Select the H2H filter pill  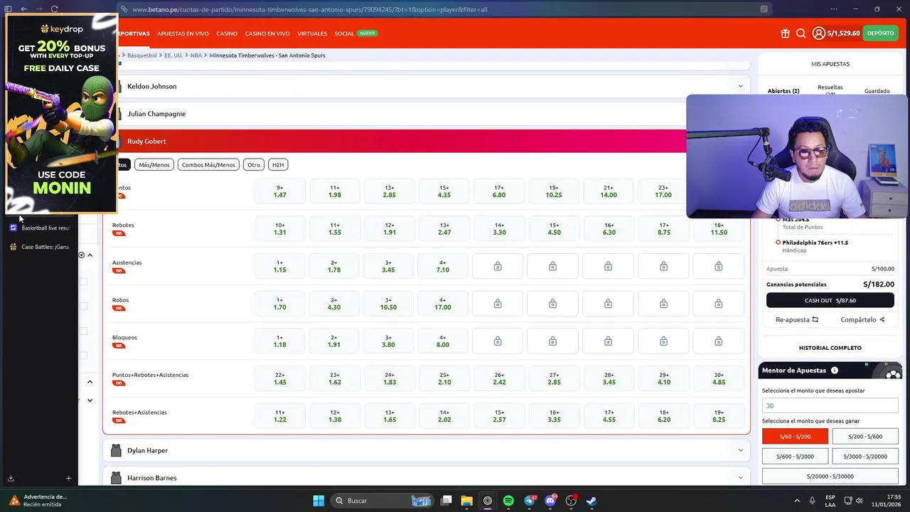pos(278,165)
